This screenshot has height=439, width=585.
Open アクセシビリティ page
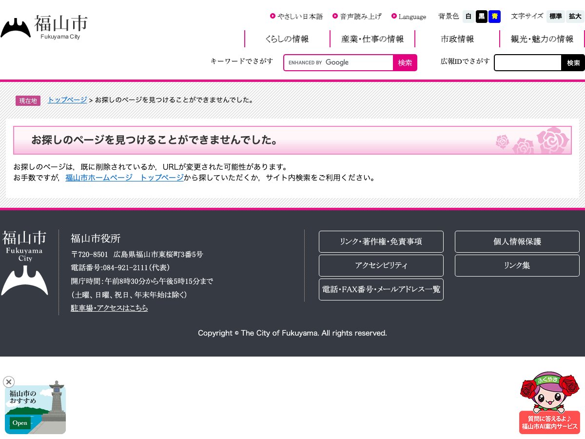click(381, 265)
